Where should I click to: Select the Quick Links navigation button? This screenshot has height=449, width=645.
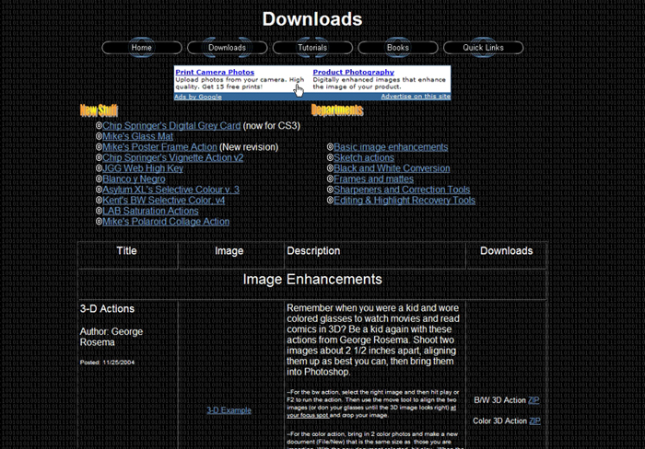pos(483,47)
